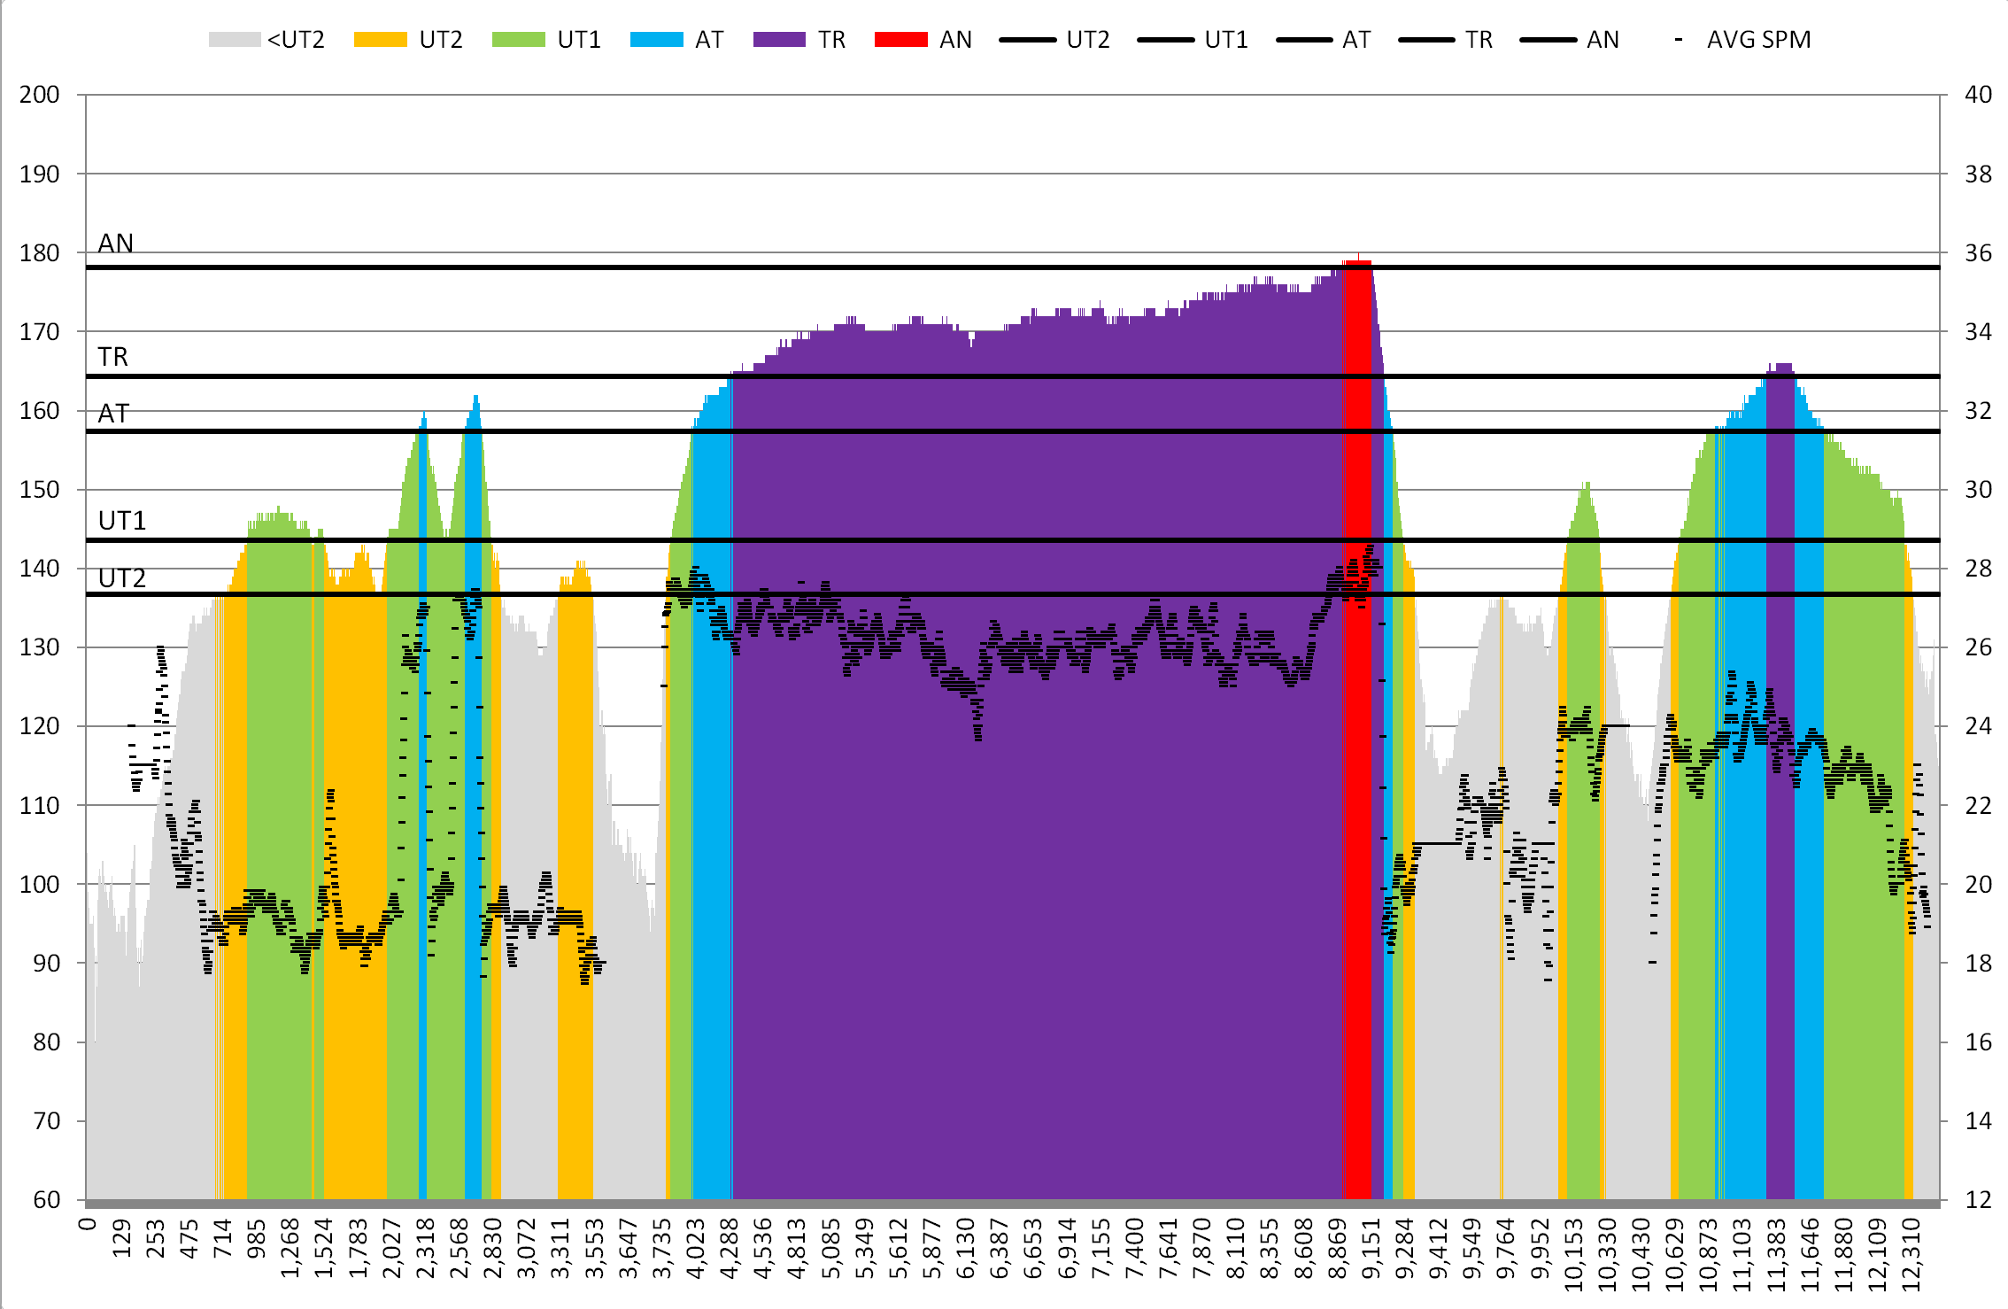Click the 6,130 label on the horizontal axis
The image size is (2008, 1309).
coord(966,1248)
